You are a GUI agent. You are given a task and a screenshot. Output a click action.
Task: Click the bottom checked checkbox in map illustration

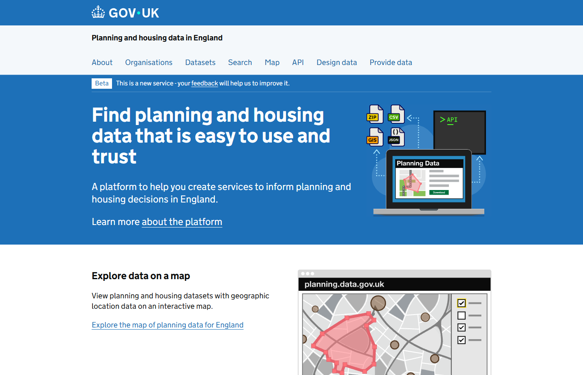click(x=461, y=340)
